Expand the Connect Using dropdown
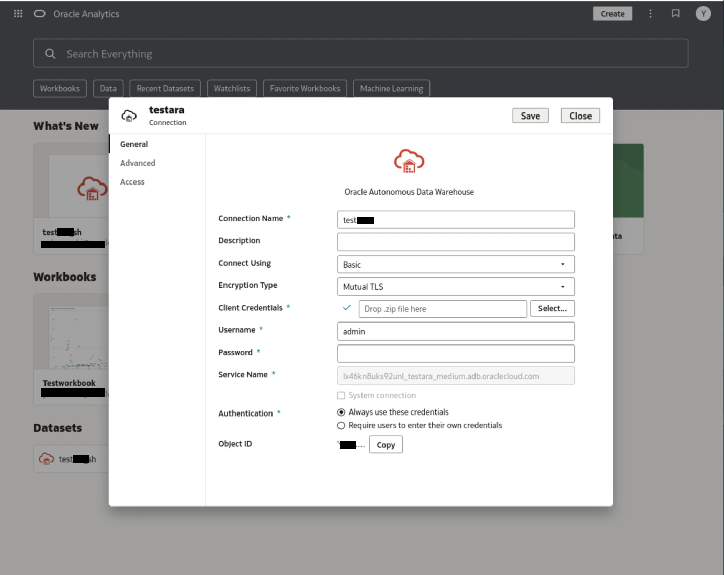This screenshot has width=724, height=575. (456, 264)
